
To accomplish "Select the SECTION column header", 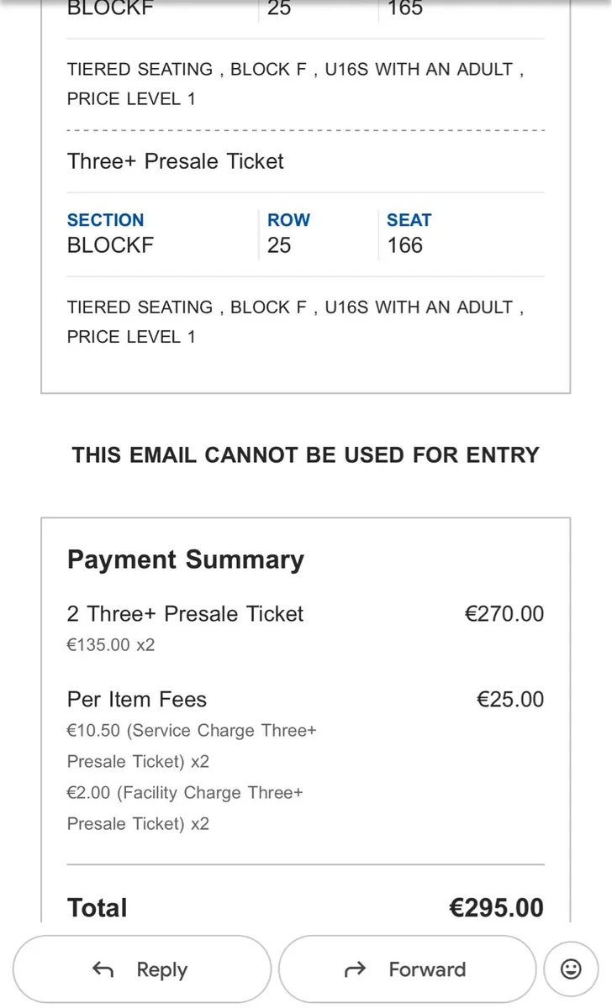I will 105,220.
